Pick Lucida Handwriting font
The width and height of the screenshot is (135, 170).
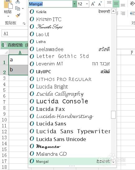point(70,116)
